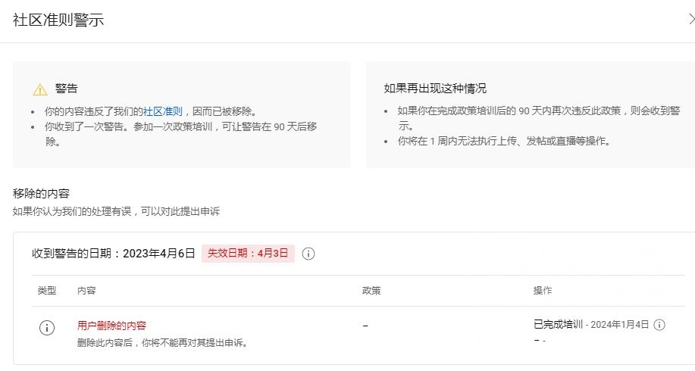
Task: Click info icon beside 失效日期
Action: [x=308, y=254]
